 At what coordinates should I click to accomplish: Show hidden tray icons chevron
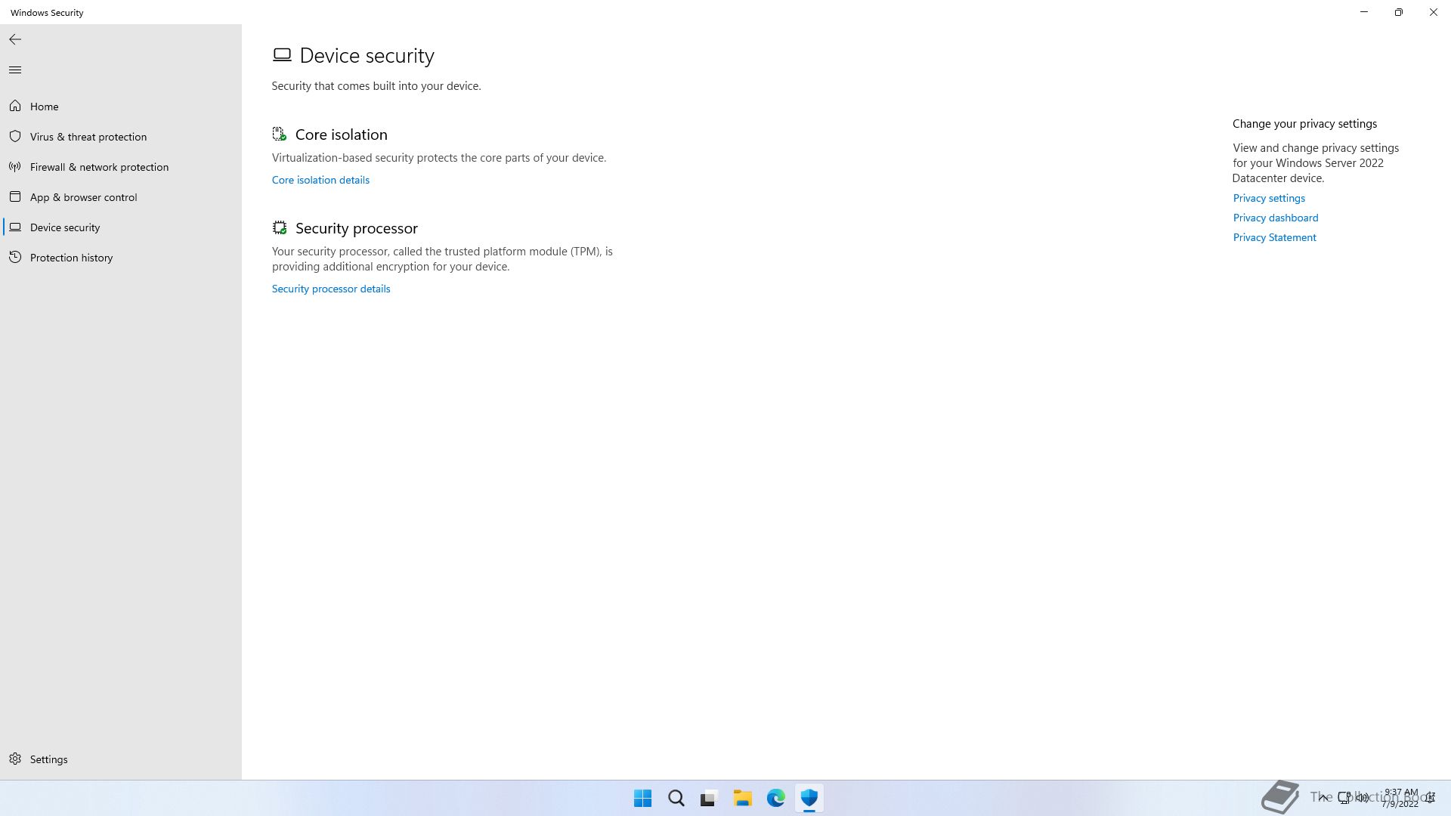(x=1323, y=797)
